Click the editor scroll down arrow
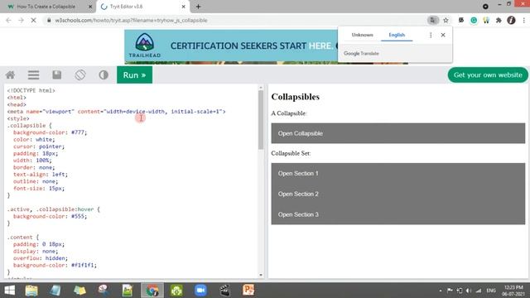The height and width of the screenshot is (298, 530). click(x=261, y=275)
